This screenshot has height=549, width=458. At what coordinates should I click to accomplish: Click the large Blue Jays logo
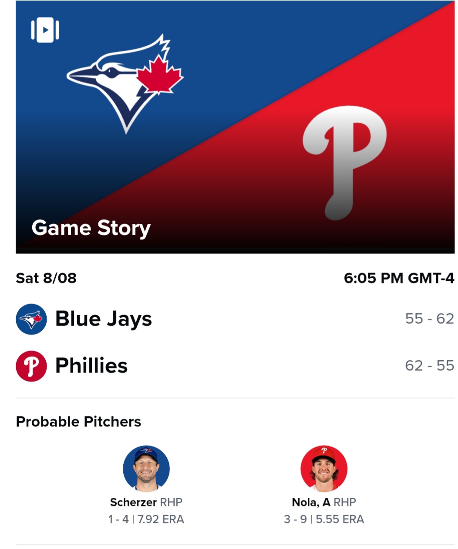pos(125,83)
